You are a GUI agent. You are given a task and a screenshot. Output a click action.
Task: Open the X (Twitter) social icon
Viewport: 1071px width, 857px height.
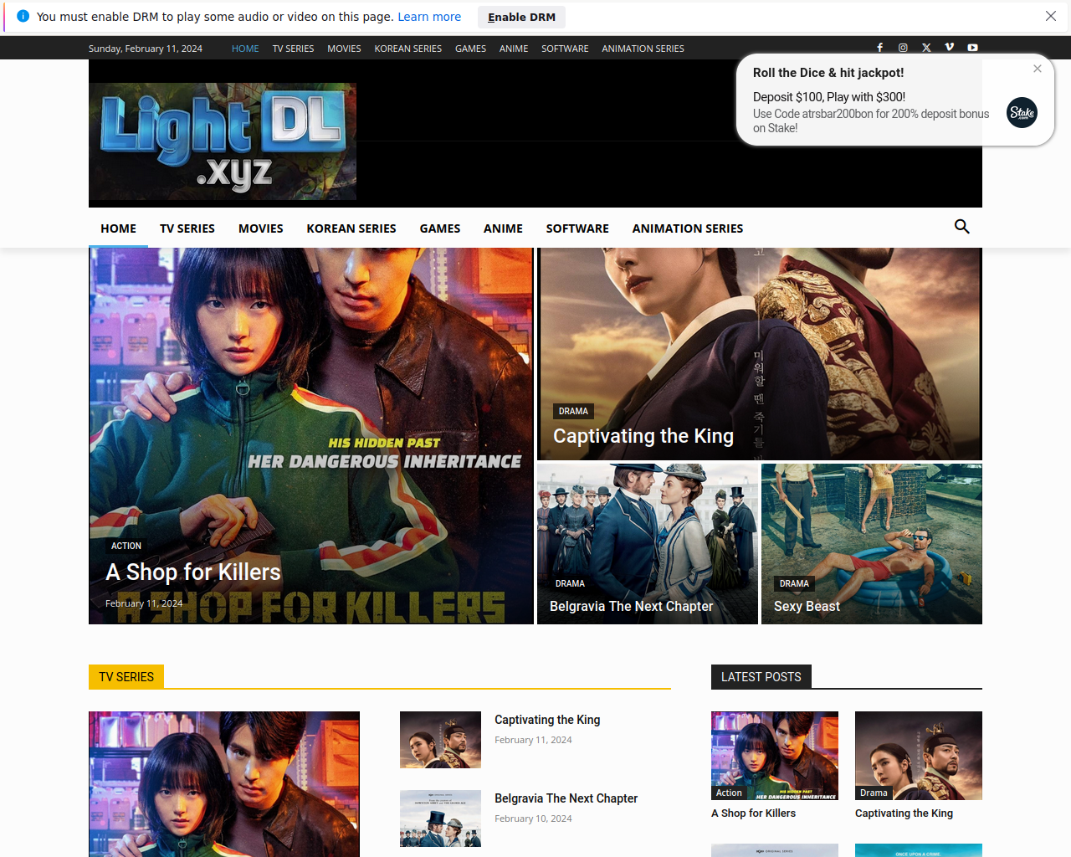(x=926, y=48)
